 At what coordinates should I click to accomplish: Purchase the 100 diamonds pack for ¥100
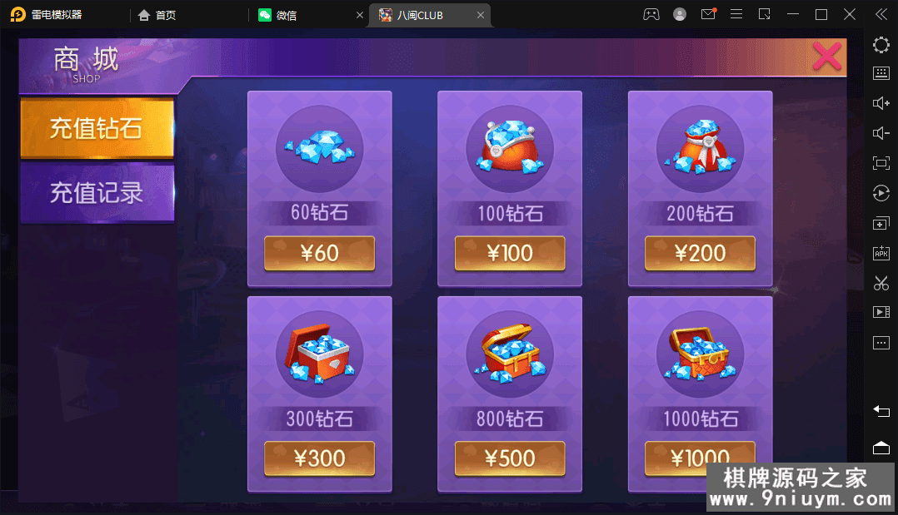pyautogui.click(x=510, y=253)
